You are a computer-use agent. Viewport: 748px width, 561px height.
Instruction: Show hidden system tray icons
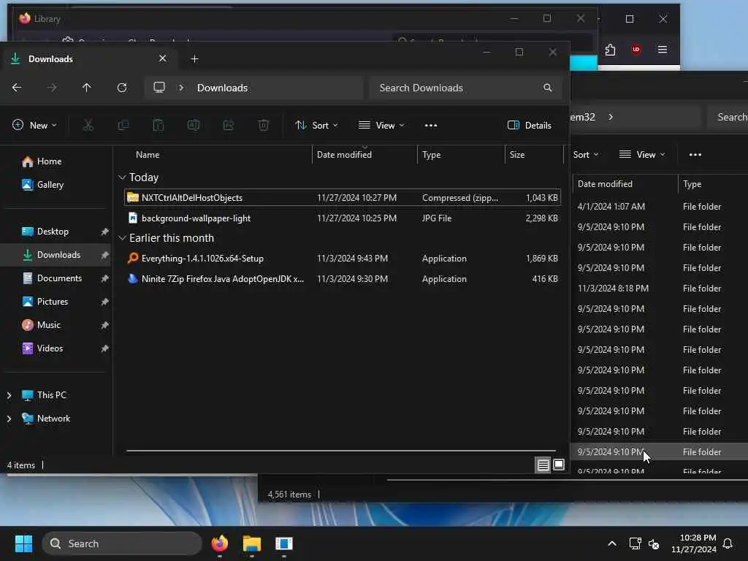tap(612, 543)
